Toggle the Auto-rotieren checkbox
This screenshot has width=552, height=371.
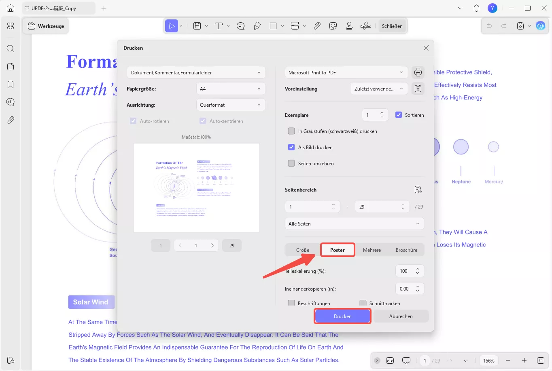click(x=133, y=121)
